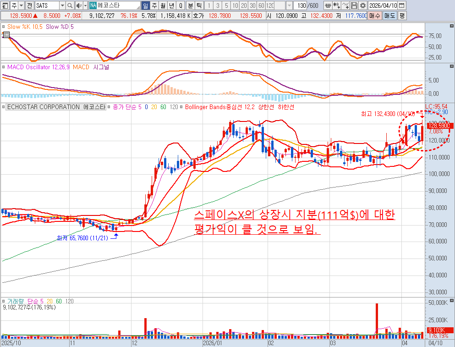455x347 pixels.
Task: Click the bar count field showing 130
Action: (x=301, y=6)
